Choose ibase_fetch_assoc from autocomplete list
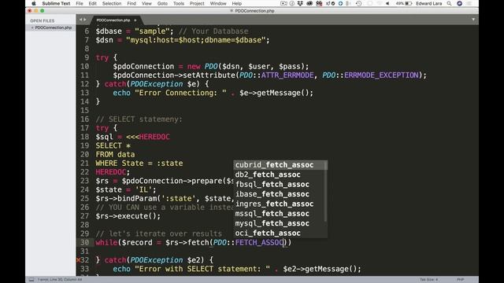504x283 pixels. click(280, 194)
